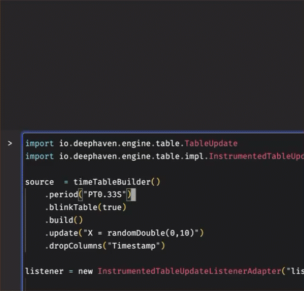Click the TableUpdate class name

pyautogui.click(x=211, y=144)
